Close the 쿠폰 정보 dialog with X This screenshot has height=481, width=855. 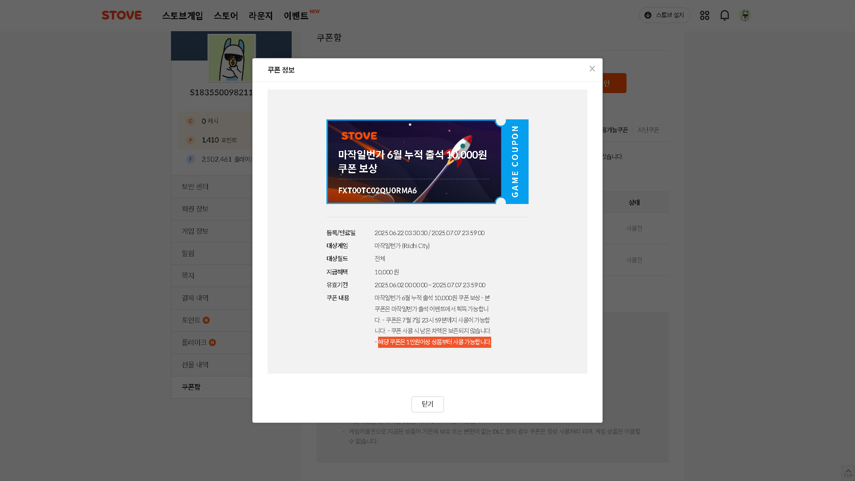(592, 69)
